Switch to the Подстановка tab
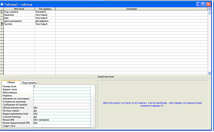 pos(29,83)
